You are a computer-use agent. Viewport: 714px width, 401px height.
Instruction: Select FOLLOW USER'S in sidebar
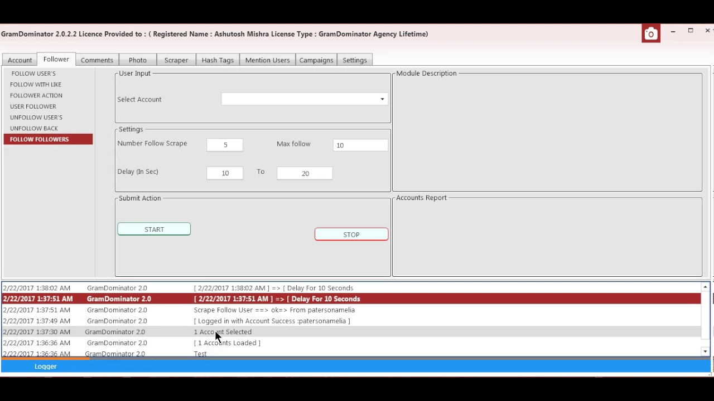tap(33, 74)
